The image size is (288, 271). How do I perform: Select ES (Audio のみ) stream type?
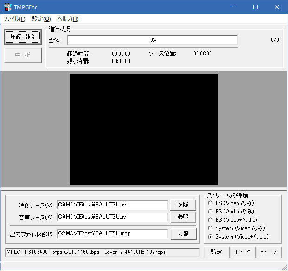[x=211, y=212]
